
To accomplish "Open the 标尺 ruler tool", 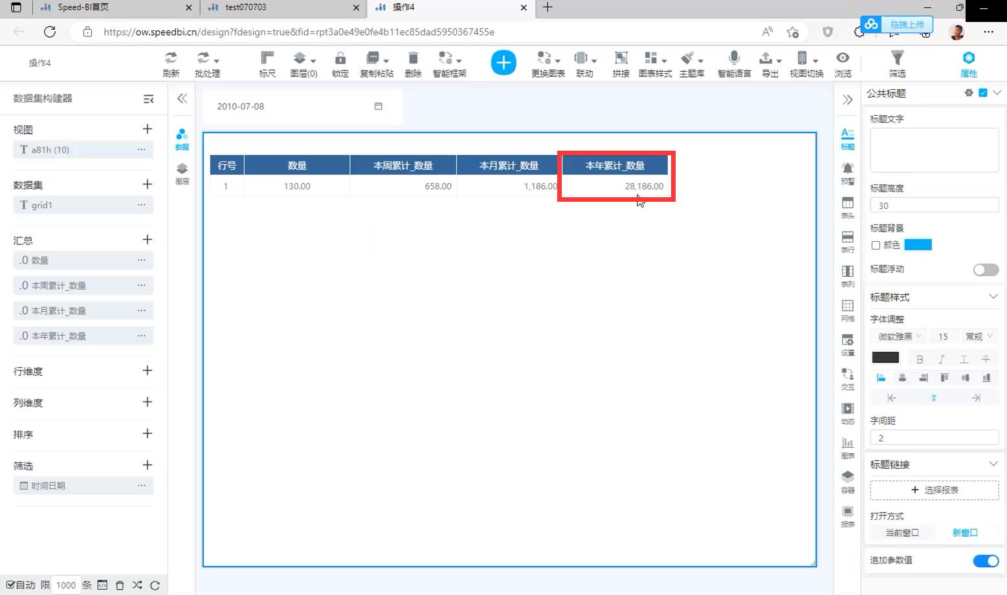I will 267,63.
